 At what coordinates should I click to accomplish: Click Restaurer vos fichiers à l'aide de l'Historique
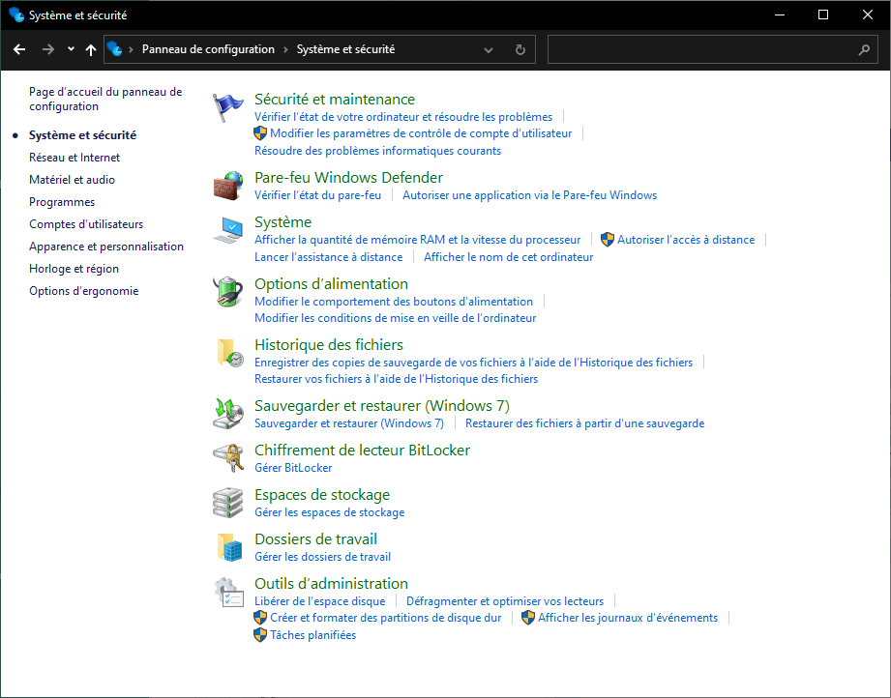click(x=396, y=379)
